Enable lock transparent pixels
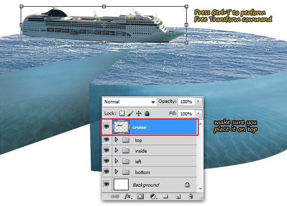The height and width of the screenshot is (206, 287). coord(122,114)
